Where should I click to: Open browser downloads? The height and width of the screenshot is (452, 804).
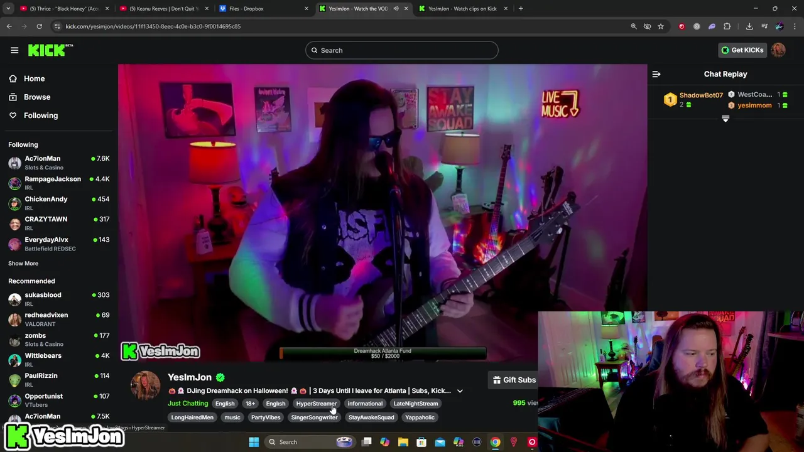point(749,26)
